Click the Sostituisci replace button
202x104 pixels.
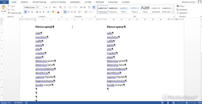coord(182,10)
